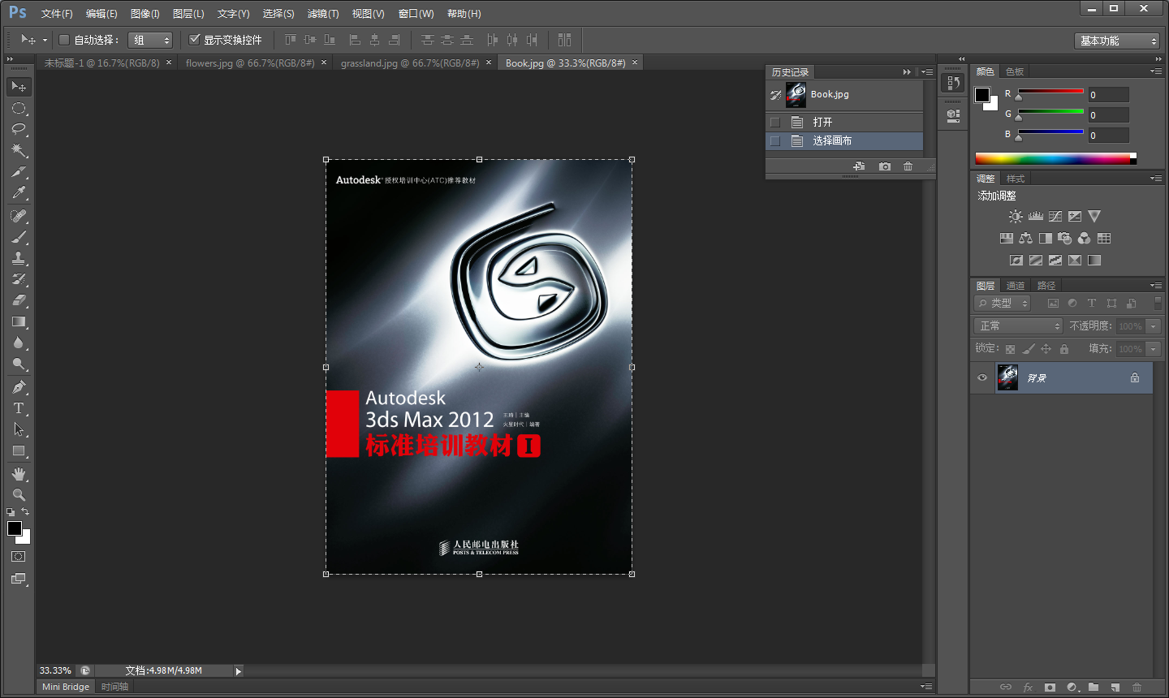This screenshot has height=698, width=1169.
Task: Delete the selected layer
Action: [1137, 687]
